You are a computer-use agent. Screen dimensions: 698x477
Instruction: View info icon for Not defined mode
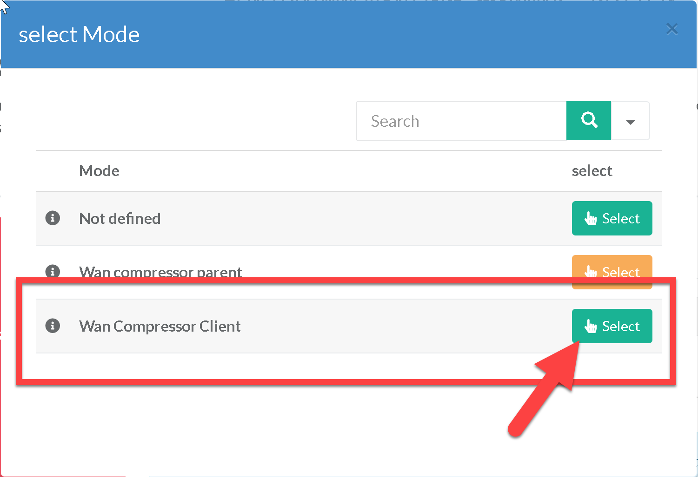(53, 218)
